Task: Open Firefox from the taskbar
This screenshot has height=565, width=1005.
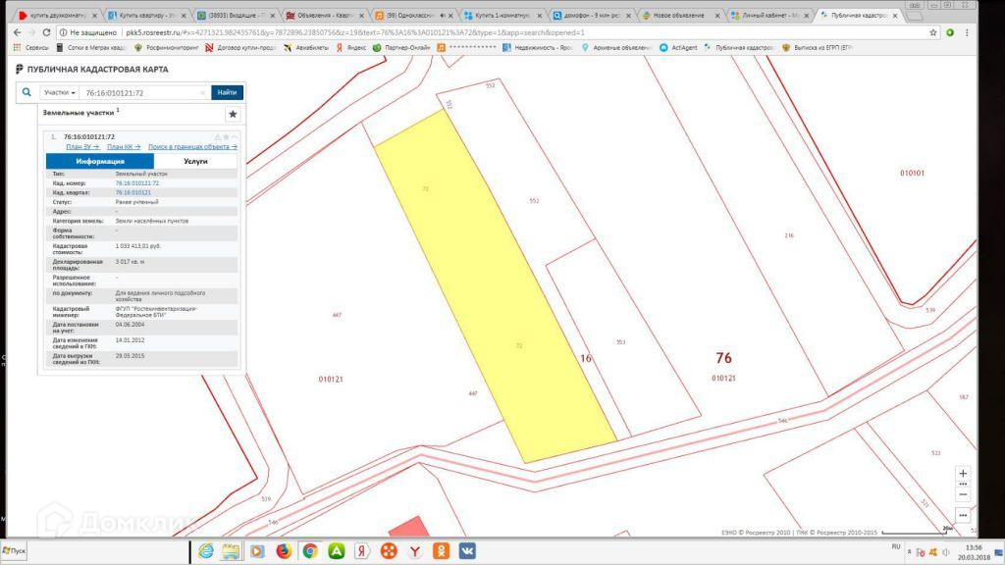Action: click(284, 551)
